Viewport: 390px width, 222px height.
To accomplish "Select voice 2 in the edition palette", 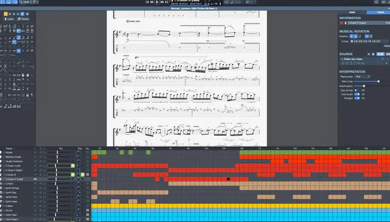I will coord(10,14).
